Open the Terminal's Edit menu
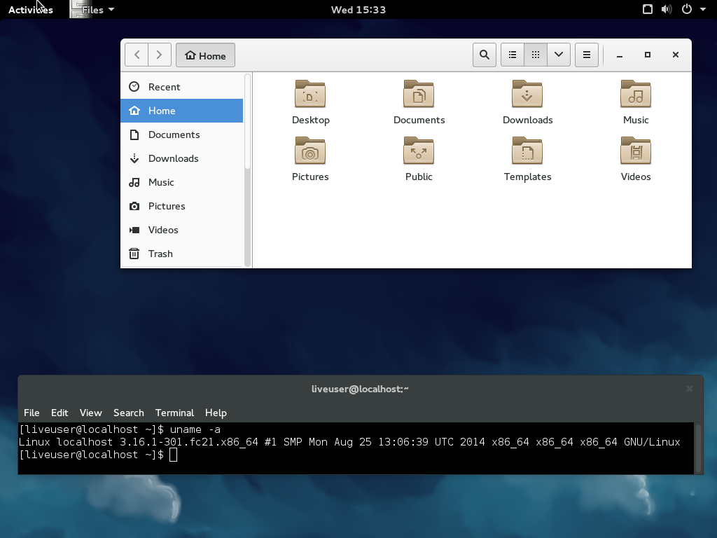The image size is (717, 538). pos(60,413)
